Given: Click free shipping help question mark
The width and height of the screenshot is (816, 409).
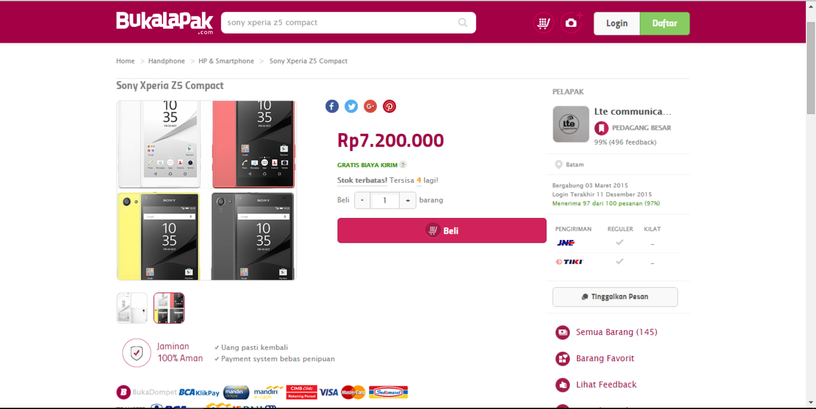Looking at the screenshot, I should [403, 165].
